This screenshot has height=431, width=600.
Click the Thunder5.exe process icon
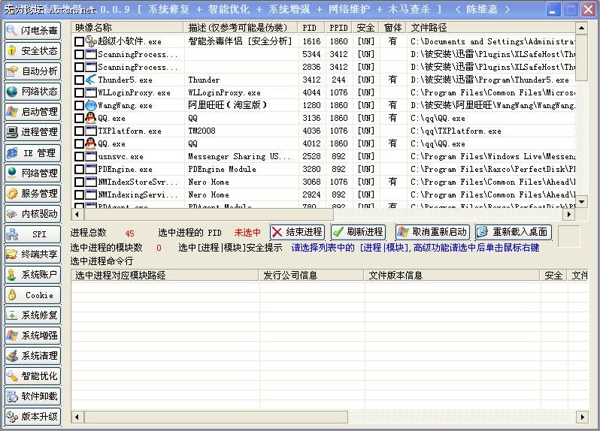click(x=91, y=80)
